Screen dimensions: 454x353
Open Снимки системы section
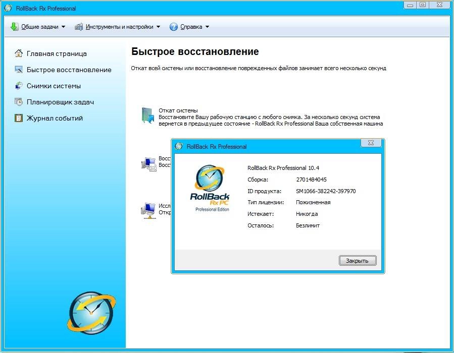point(54,86)
